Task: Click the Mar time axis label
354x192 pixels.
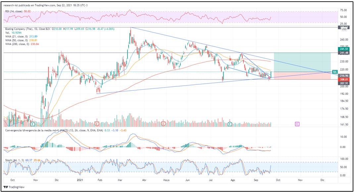Action: [x=120, y=180]
